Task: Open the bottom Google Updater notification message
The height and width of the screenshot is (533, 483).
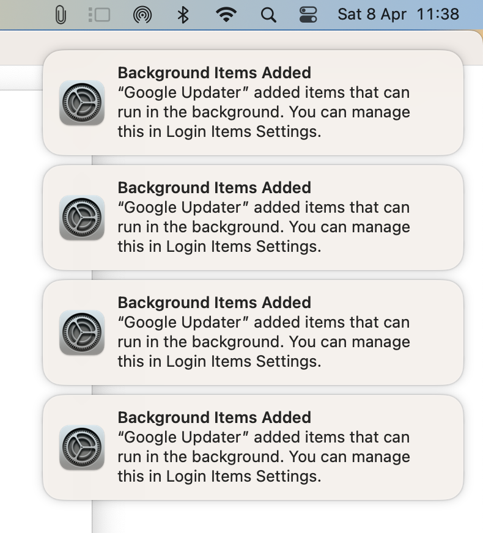Action: 264,457
